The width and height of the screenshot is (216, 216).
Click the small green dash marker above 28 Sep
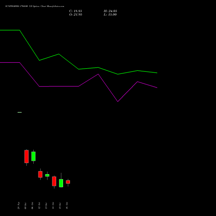tap(19, 112)
